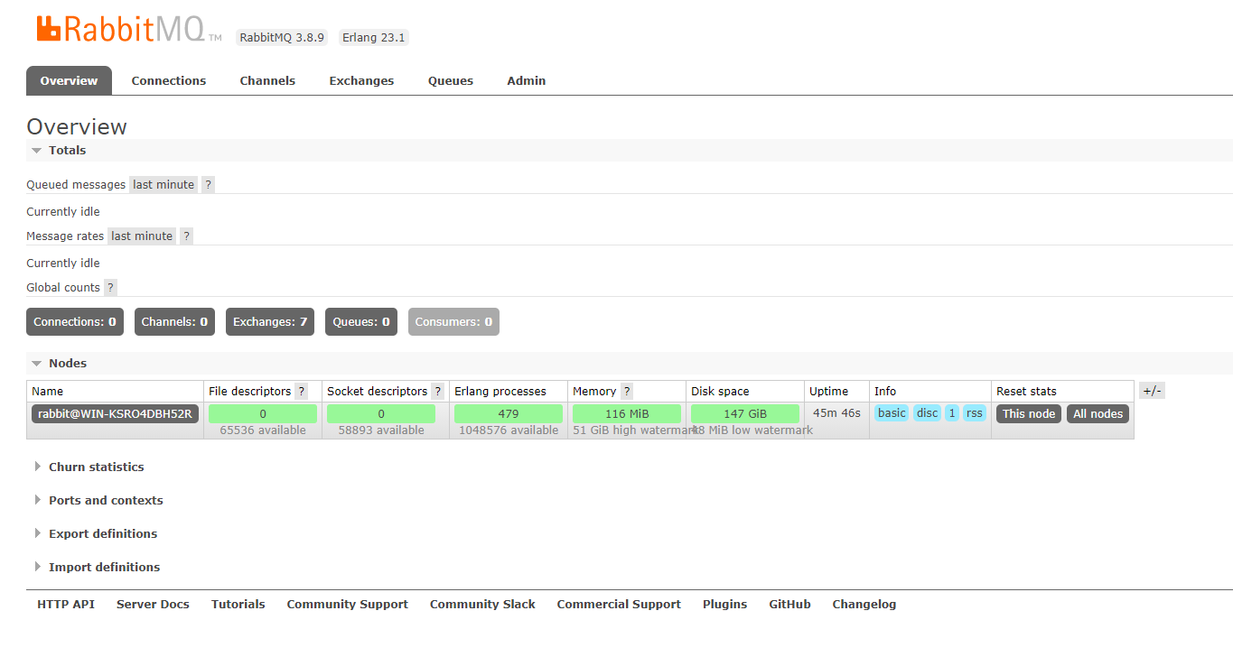
Task: Click the 1 info tag
Action: pos(952,413)
